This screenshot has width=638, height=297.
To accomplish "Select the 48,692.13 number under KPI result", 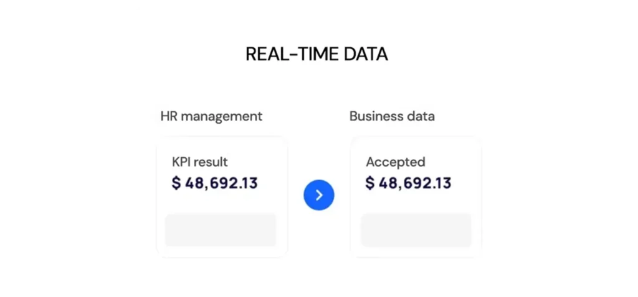I will coord(221,183).
